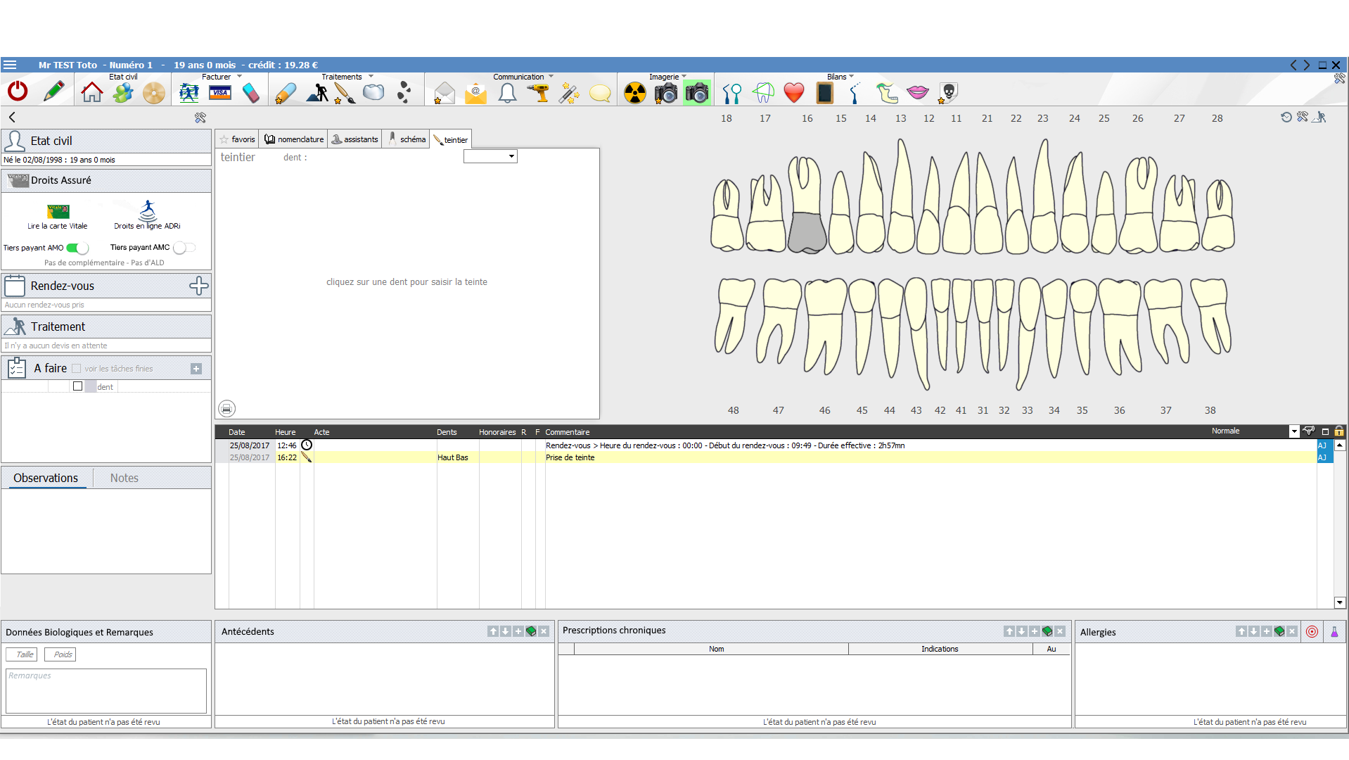This screenshot has width=1349, height=760.
Task: Click the CD disc icon in Etat civil
Action: [x=153, y=93]
